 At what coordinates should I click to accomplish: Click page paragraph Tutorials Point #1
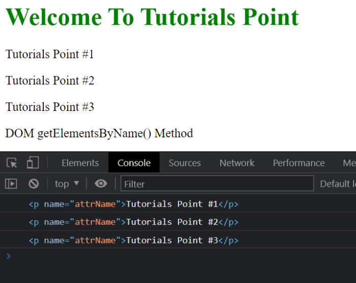pyautogui.click(x=49, y=54)
